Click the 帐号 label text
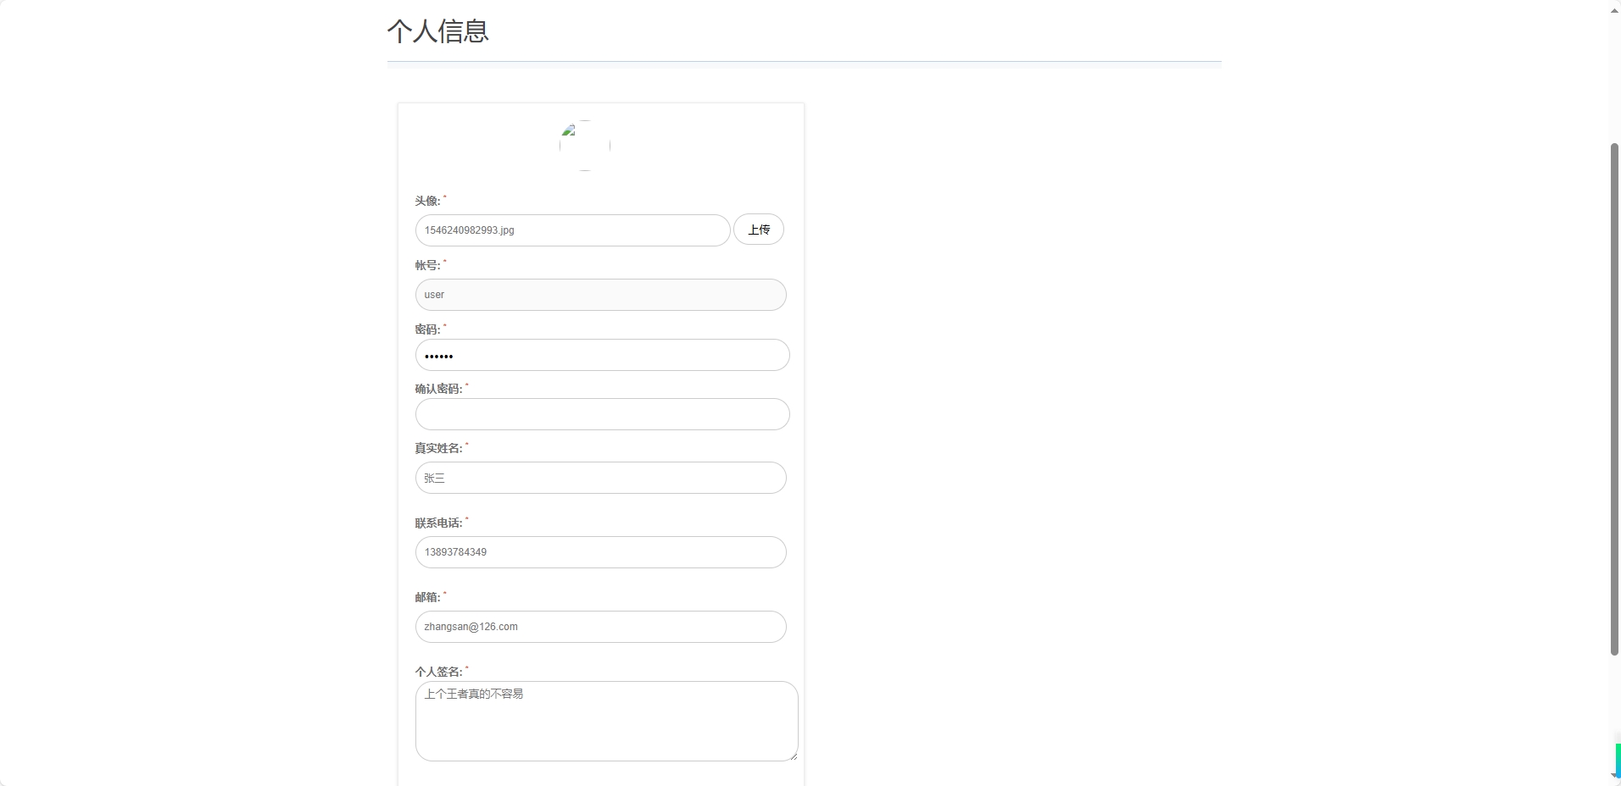The image size is (1621, 786). point(428,264)
